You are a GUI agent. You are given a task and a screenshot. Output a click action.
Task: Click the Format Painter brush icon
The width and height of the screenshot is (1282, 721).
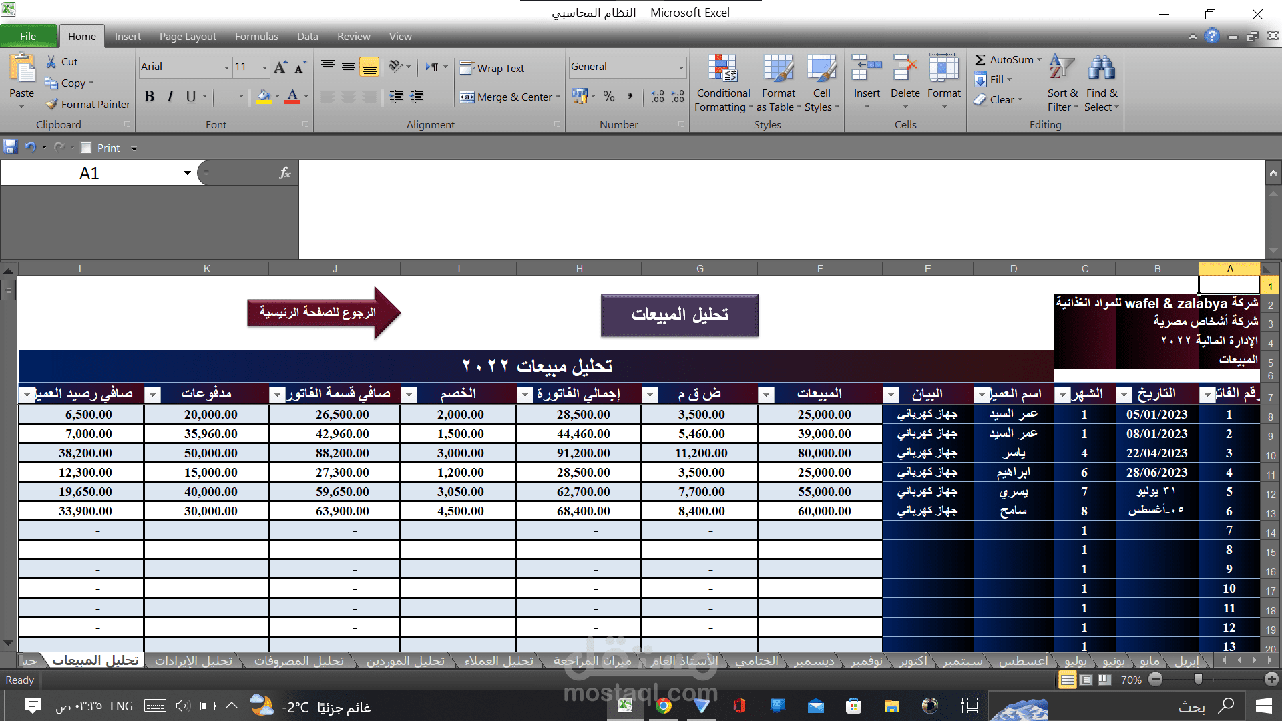pyautogui.click(x=52, y=105)
